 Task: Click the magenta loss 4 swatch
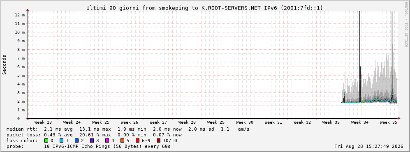[x=107, y=140]
